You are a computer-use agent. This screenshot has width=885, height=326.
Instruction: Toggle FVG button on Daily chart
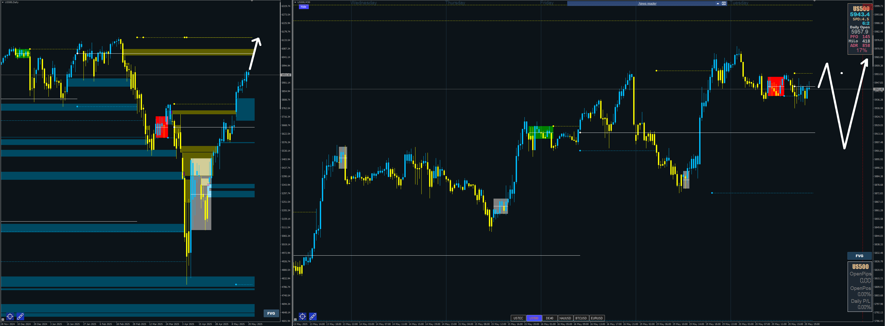click(271, 313)
